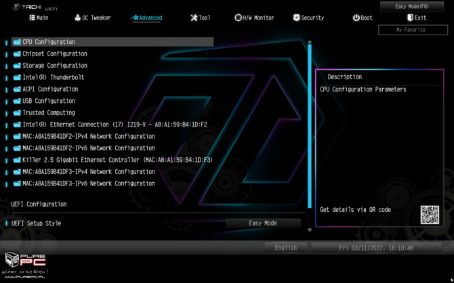Switch to OC Tweaker tab

coord(93,18)
